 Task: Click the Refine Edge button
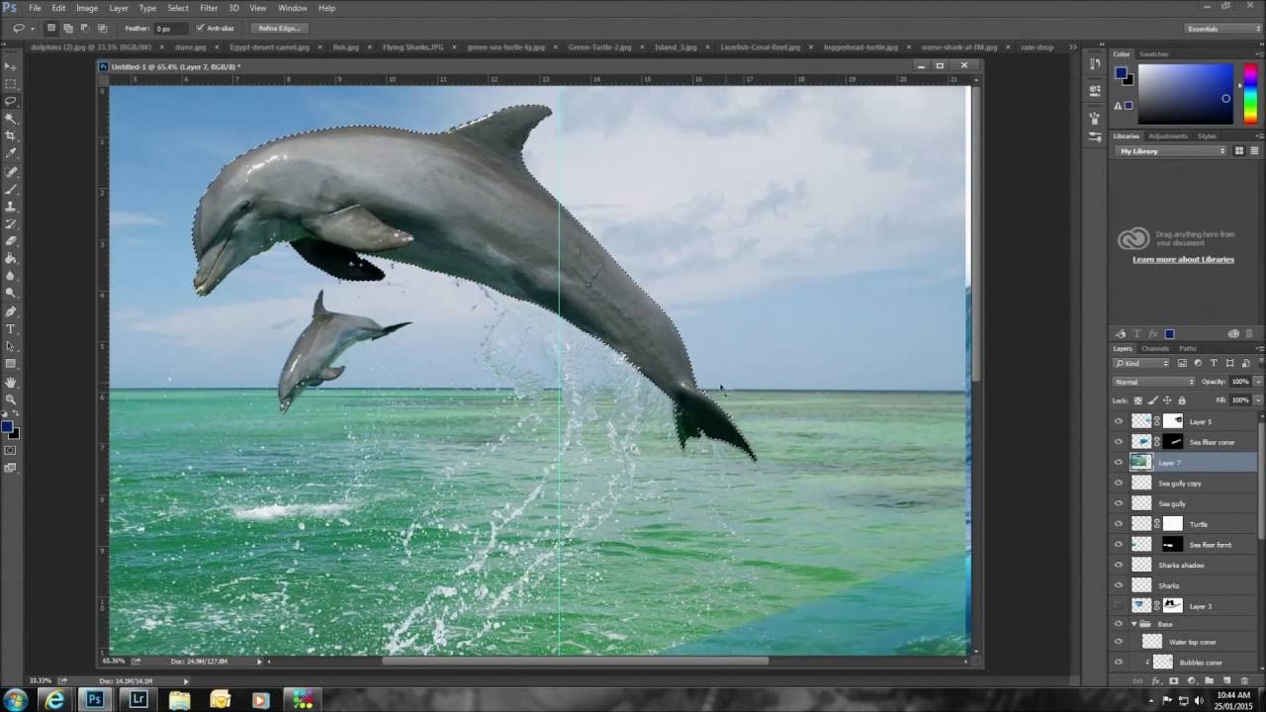[x=278, y=29]
